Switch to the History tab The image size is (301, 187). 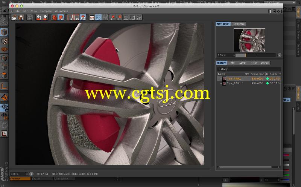[x=221, y=63]
